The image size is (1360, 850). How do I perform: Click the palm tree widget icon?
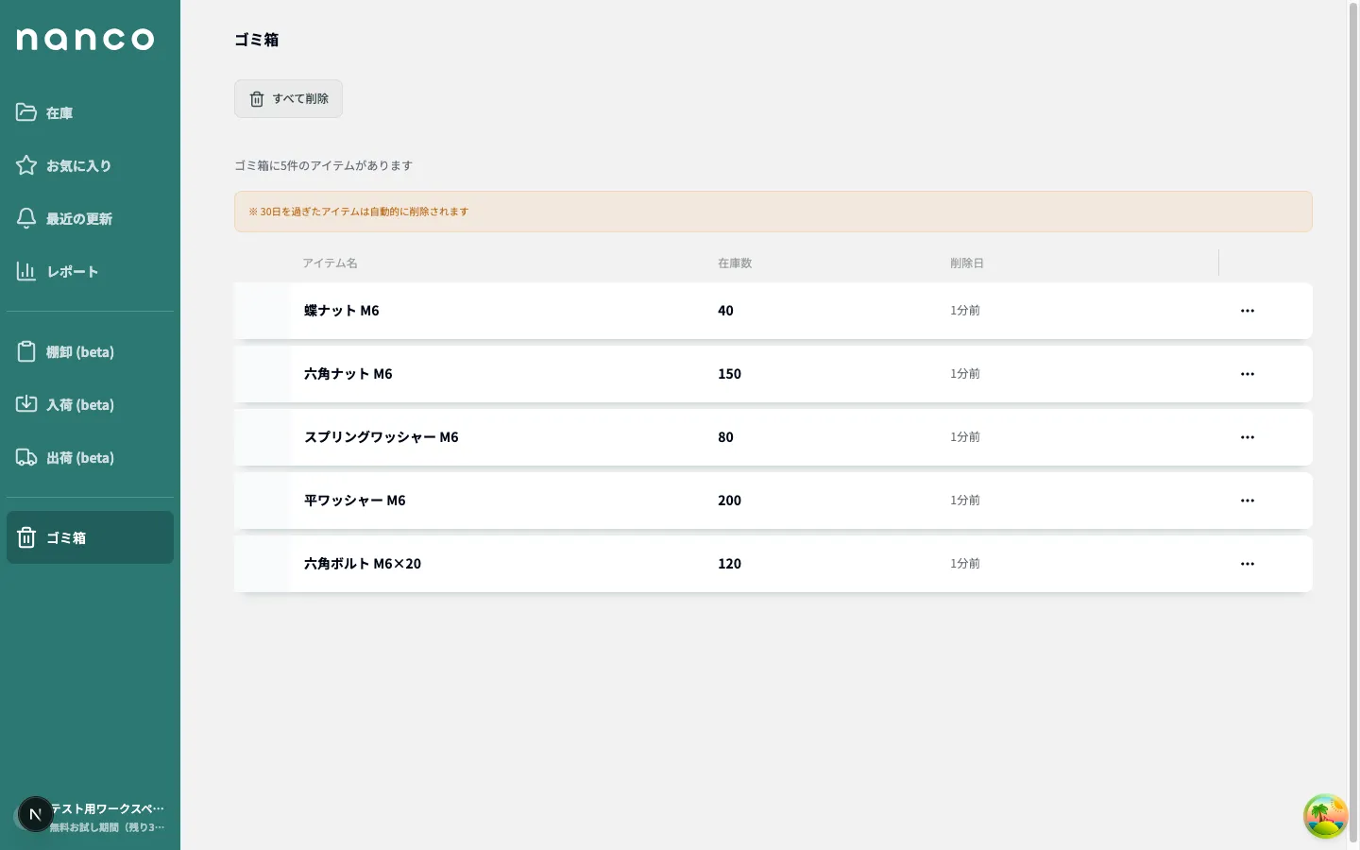point(1325,816)
